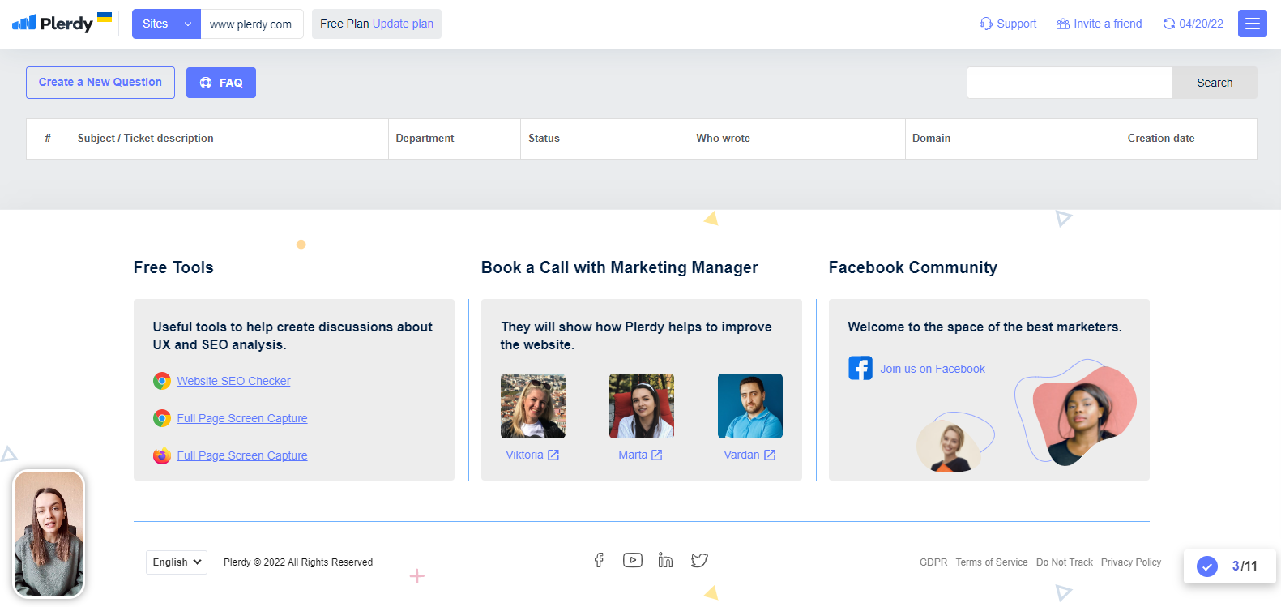This screenshot has height=607, width=1281.
Task: Click the checklist progress checkmark icon
Action: (x=1206, y=566)
